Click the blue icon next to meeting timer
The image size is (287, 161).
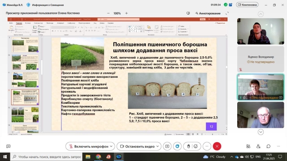(x=230, y=5)
